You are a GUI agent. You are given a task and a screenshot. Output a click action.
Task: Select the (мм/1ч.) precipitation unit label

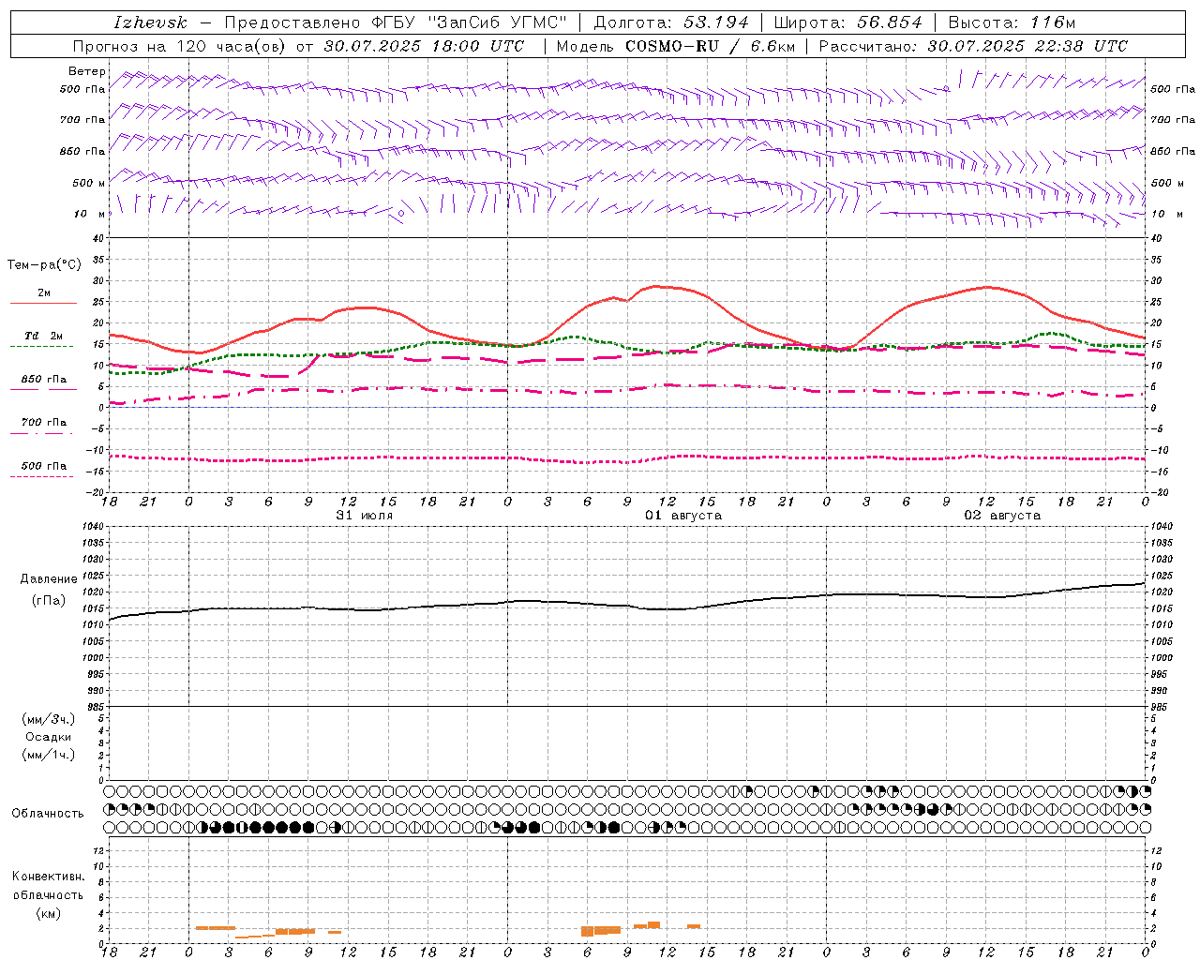tap(49, 755)
